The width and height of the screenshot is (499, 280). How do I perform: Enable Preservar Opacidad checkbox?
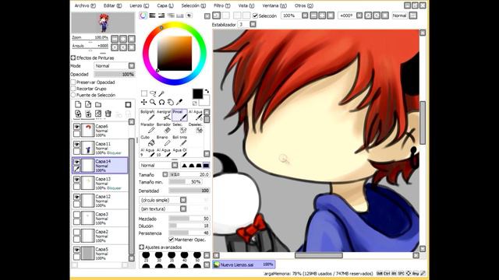point(73,82)
